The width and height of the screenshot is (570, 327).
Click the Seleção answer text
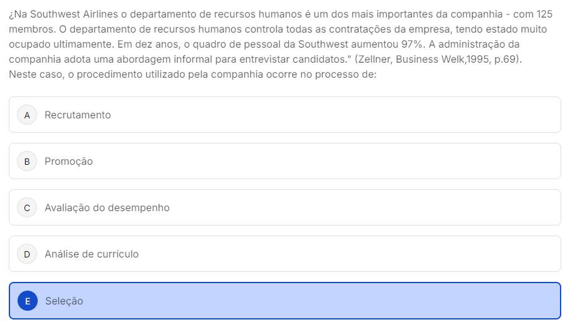click(64, 301)
